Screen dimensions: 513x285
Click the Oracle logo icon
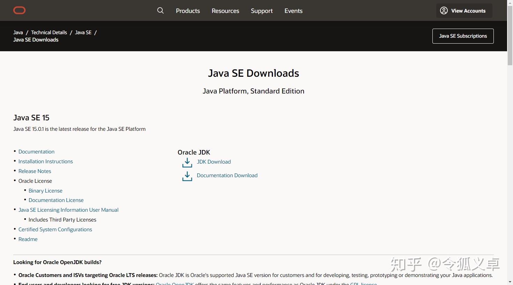click(19, 10)
